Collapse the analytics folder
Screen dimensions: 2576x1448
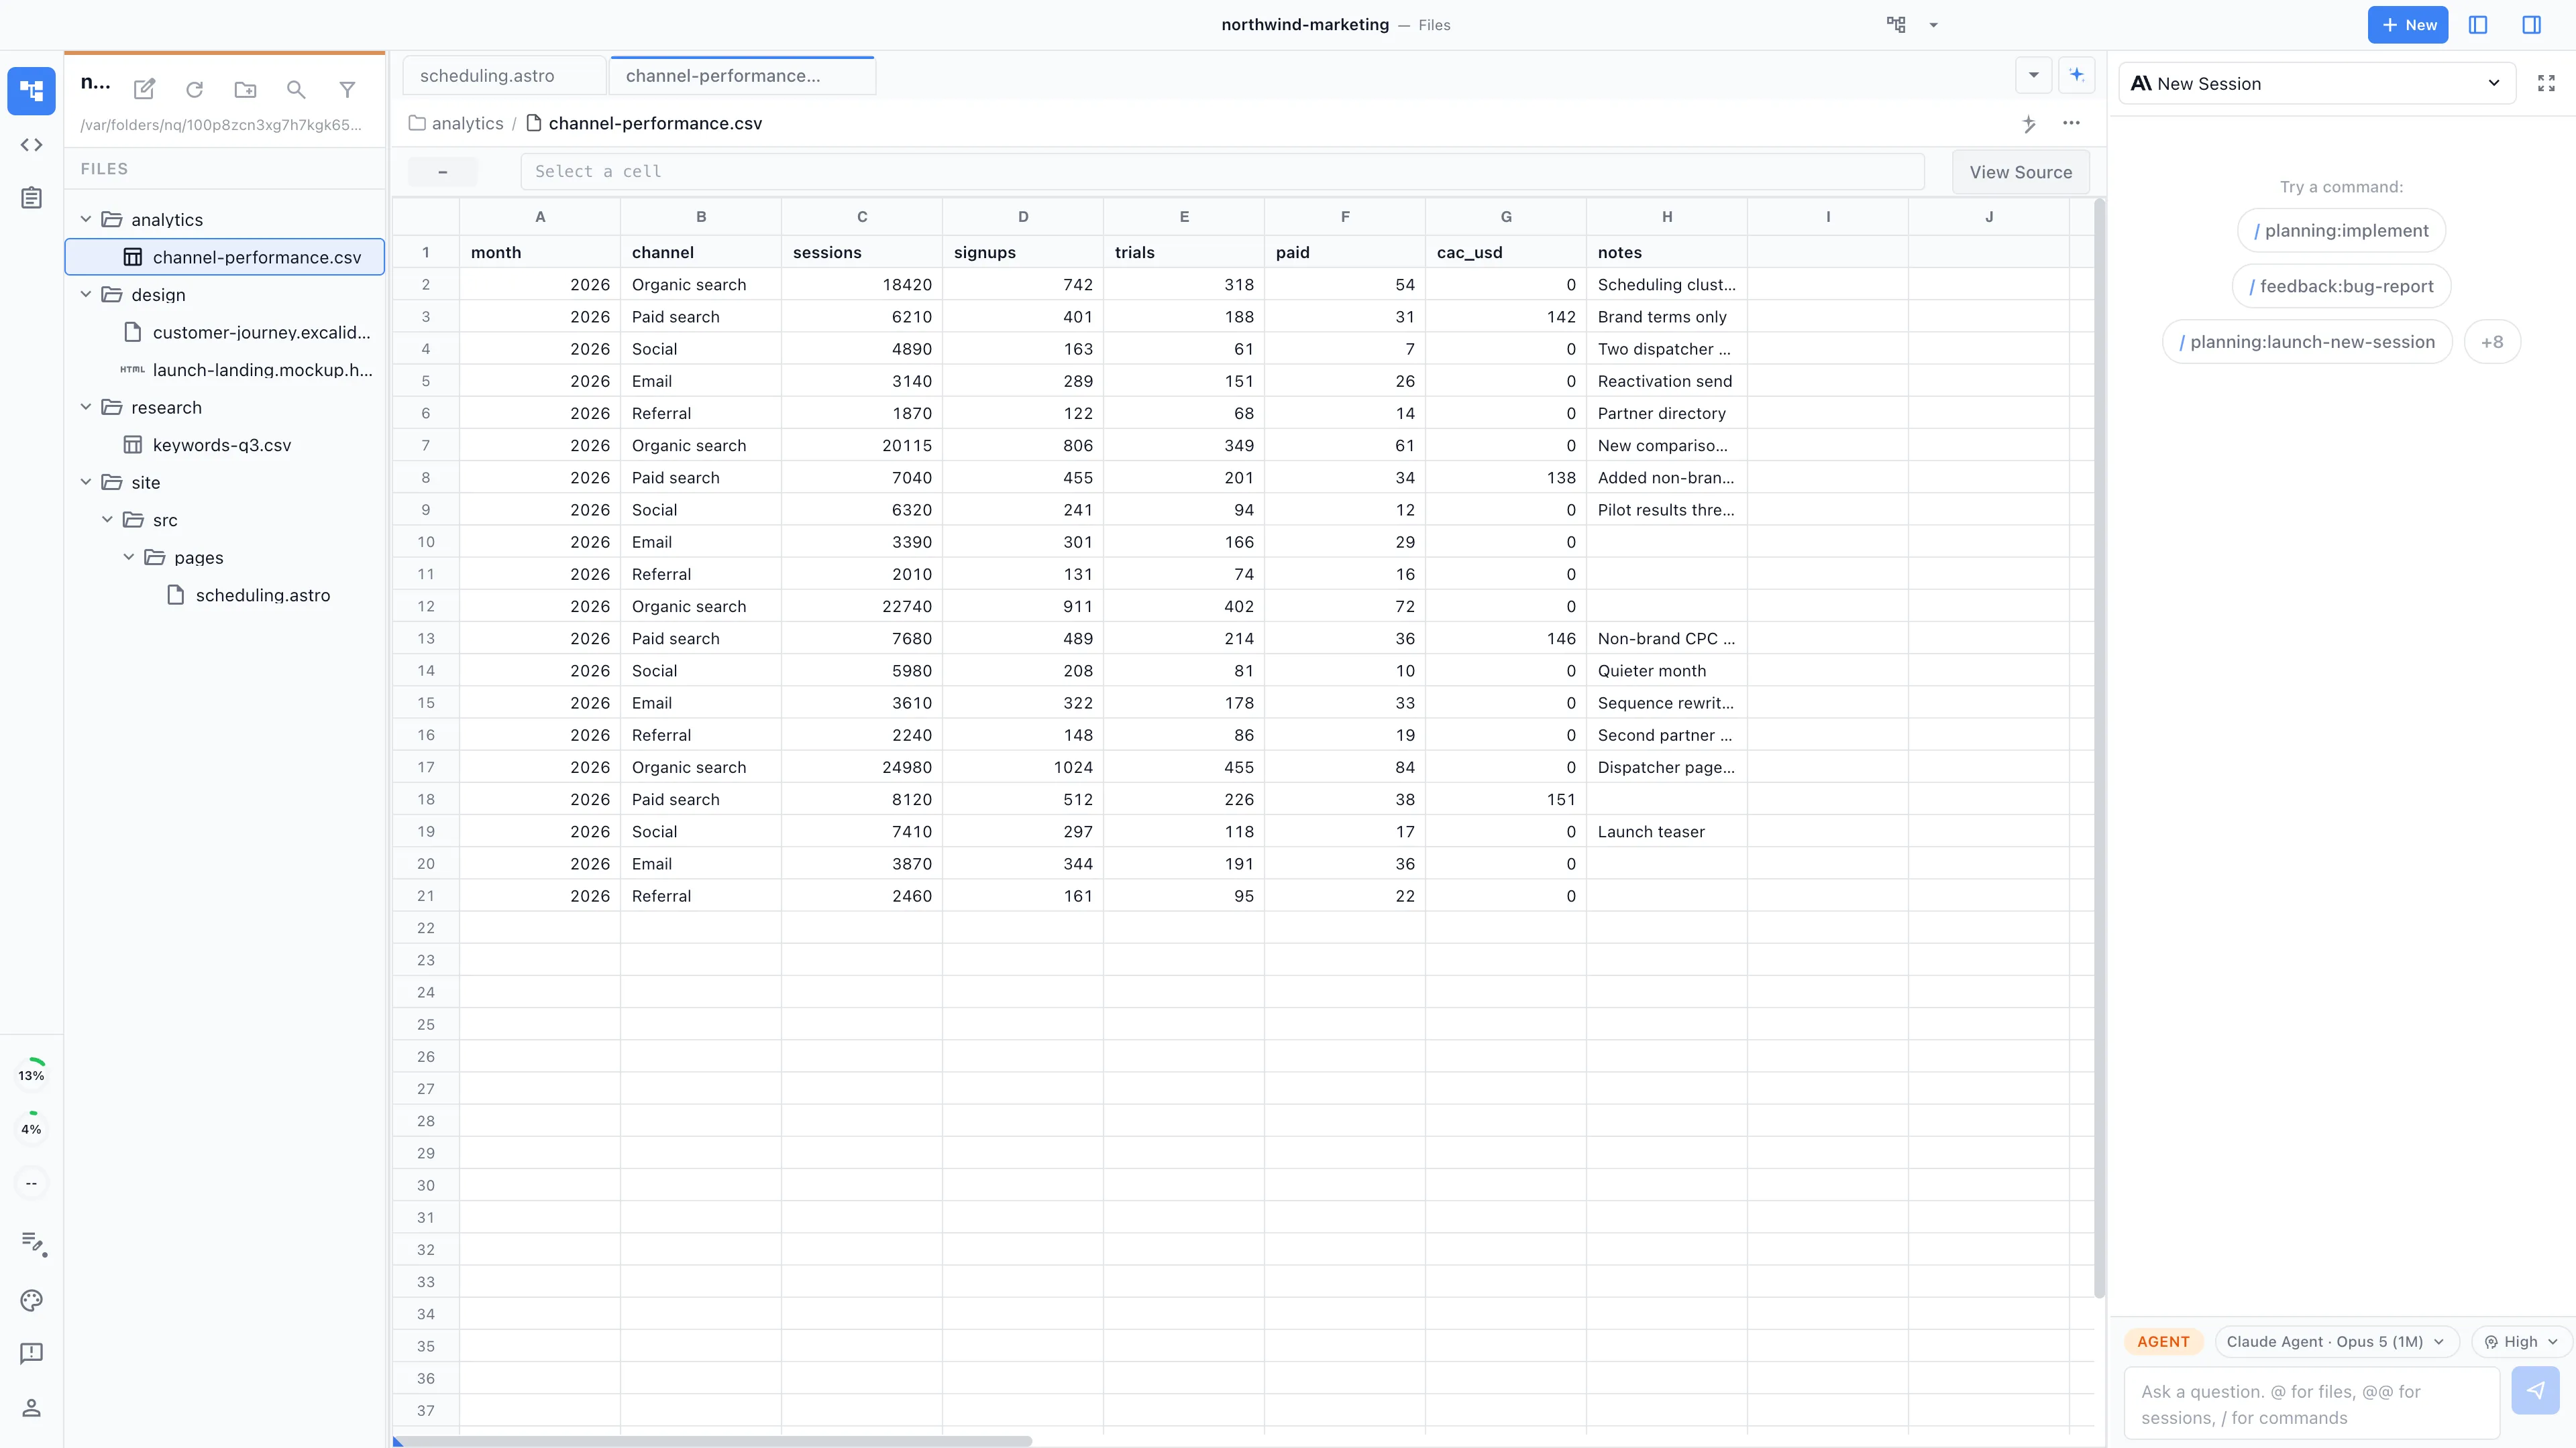pos(86,219)
